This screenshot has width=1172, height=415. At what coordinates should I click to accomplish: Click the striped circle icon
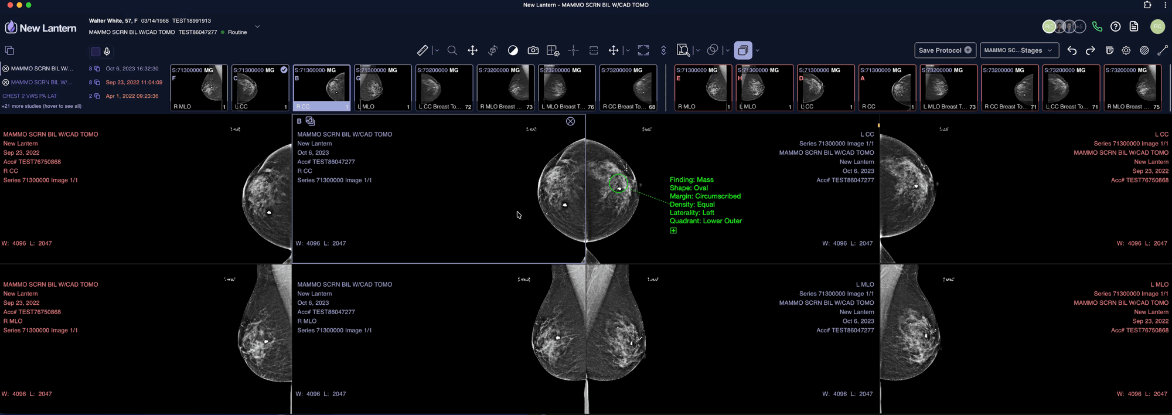click(1144, 50)
